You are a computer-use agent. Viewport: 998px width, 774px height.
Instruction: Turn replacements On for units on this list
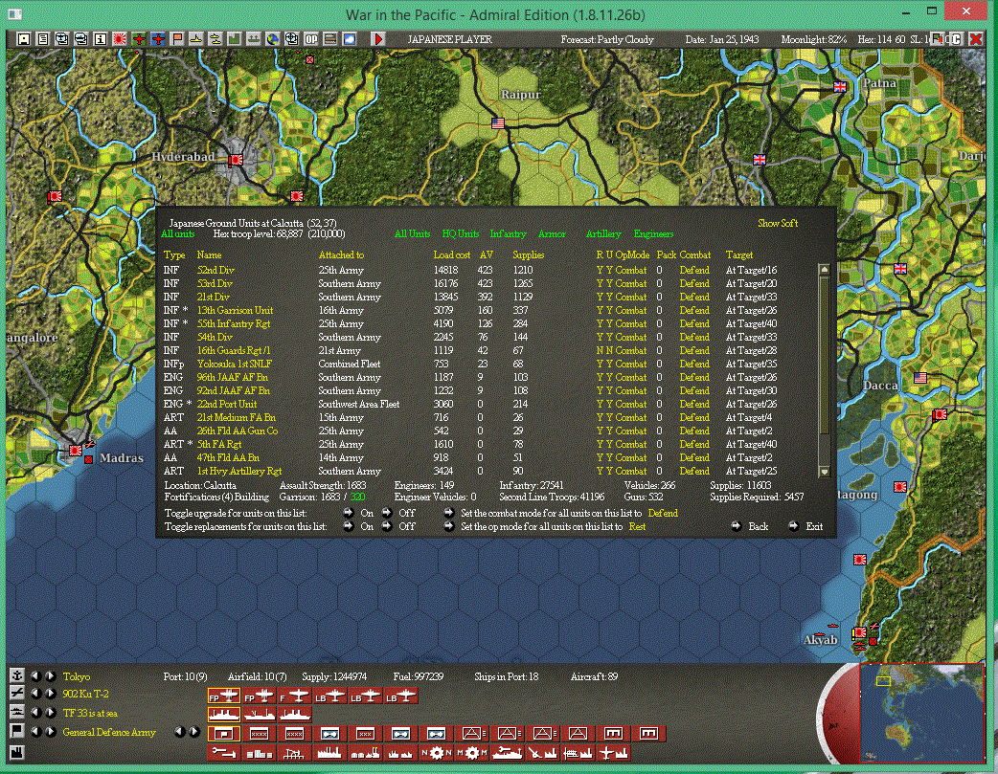[349, 526]
